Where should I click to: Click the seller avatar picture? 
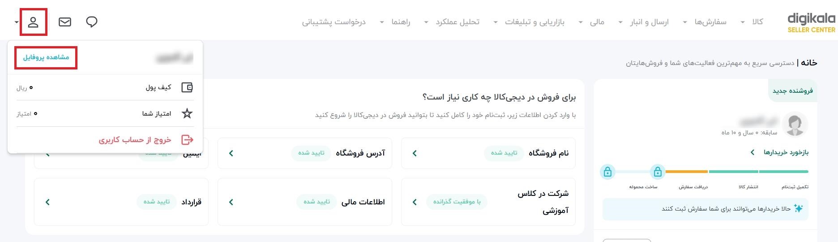click(795, 124)
